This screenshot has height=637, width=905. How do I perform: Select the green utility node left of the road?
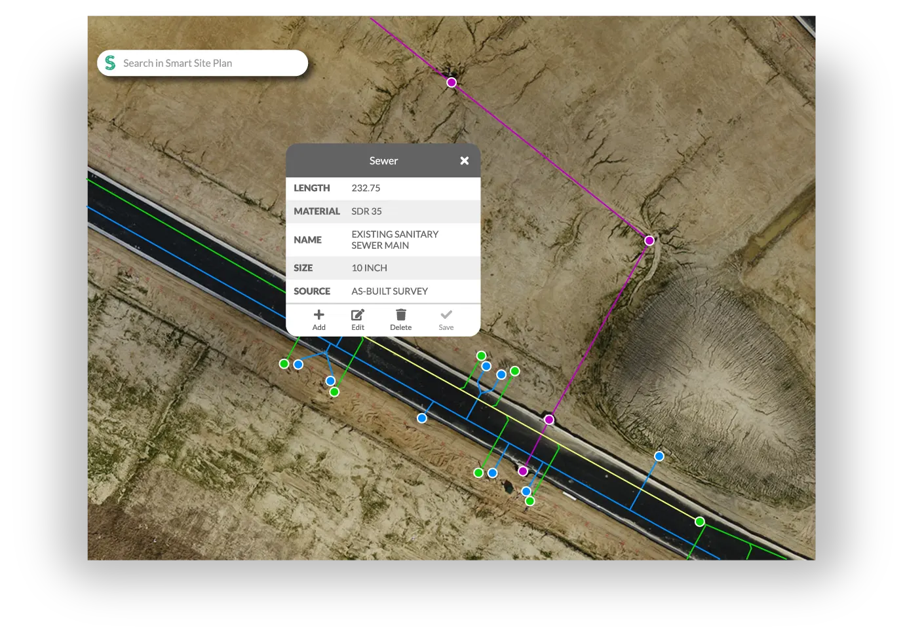pos(284,364)
